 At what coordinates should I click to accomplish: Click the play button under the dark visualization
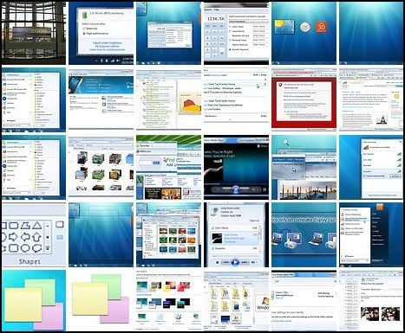pos(236,189)
